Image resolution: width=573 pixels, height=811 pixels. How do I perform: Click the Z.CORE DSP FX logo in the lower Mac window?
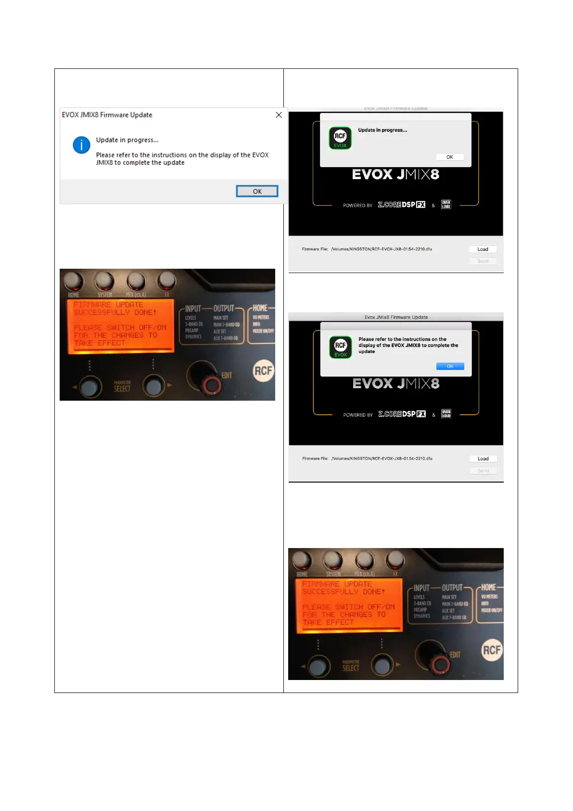(402, 414)
